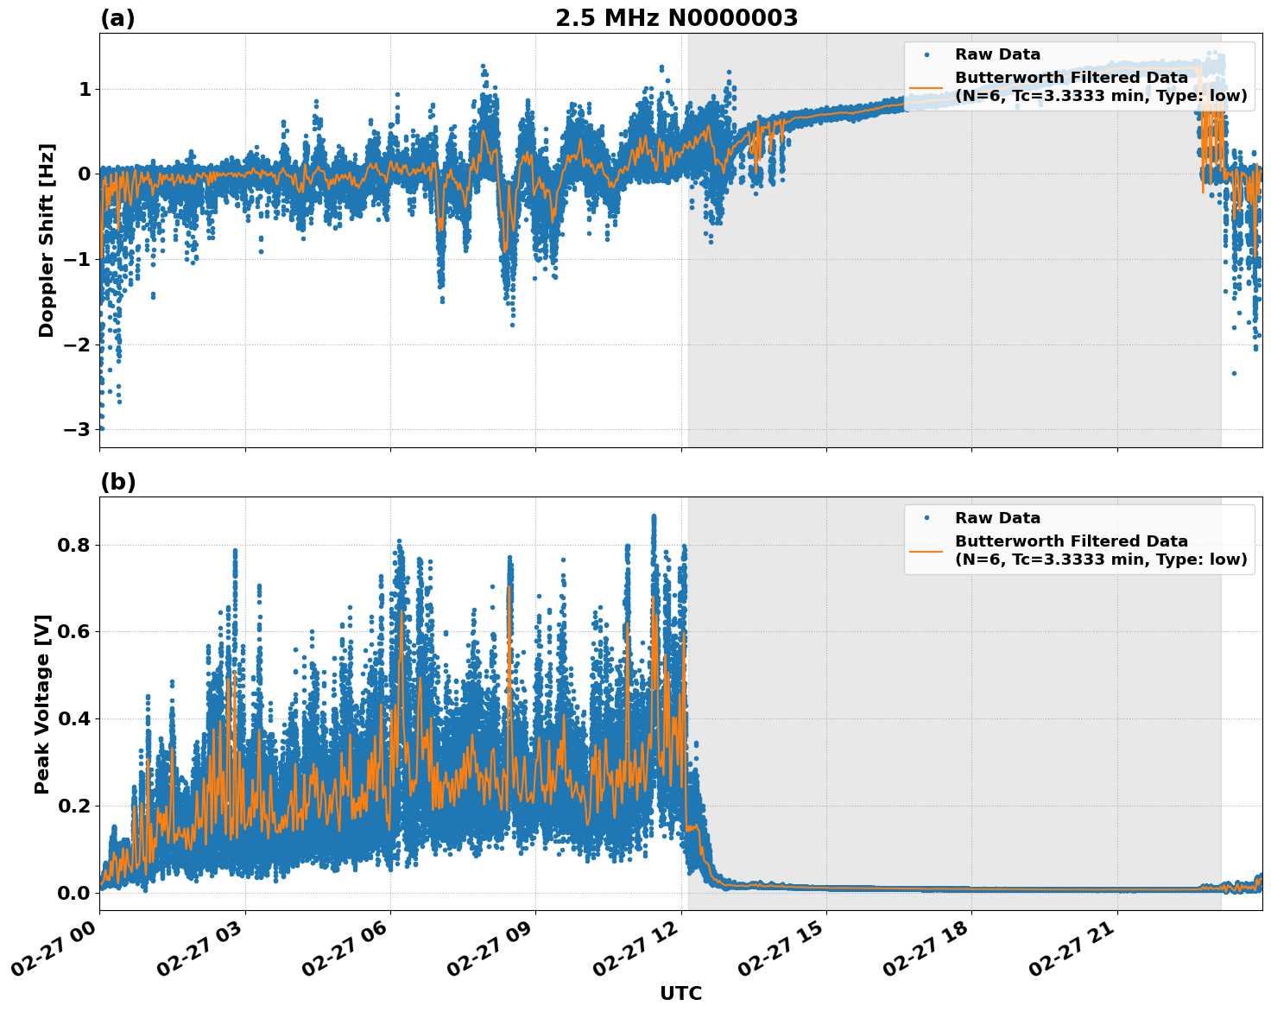Select the plot title 2.5 MHz N0000003

pos(678,16)
